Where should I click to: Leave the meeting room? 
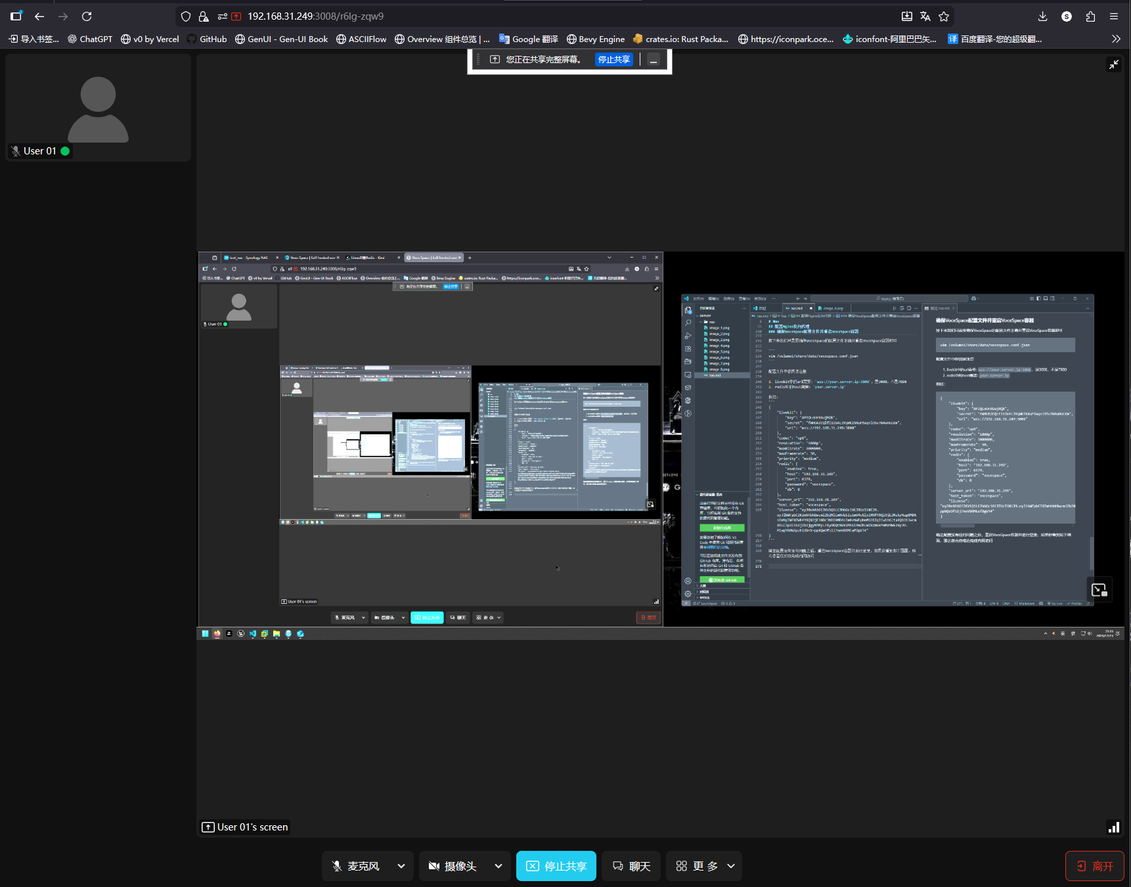tap(1094, 866)
